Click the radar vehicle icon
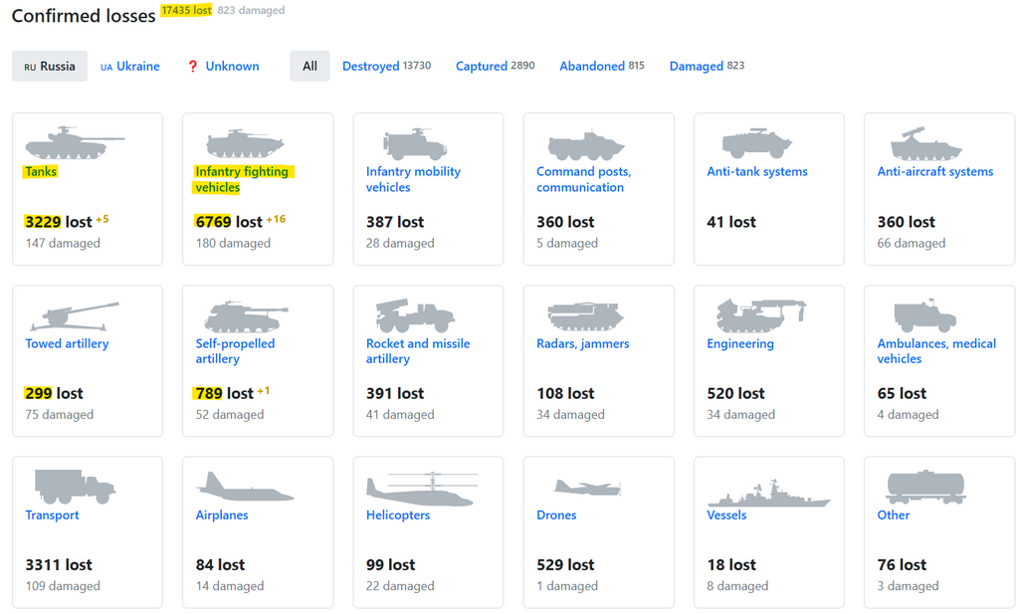Screen dimensions: 1019x614 [585, 316]
